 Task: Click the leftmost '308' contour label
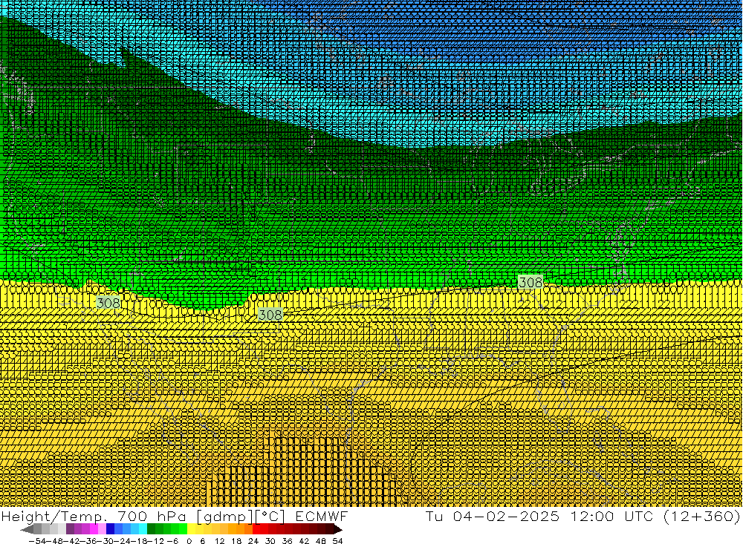coord(108,303)
